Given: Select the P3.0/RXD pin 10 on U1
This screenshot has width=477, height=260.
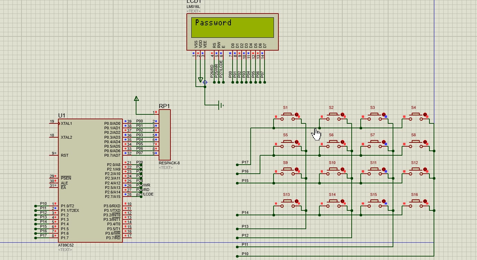Looking at the screenshot, I should click(x=127, y=206).
